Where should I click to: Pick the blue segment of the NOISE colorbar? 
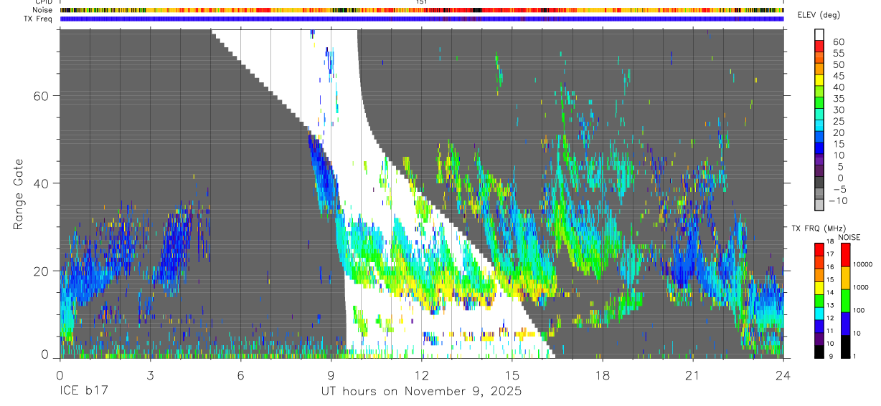846,324
